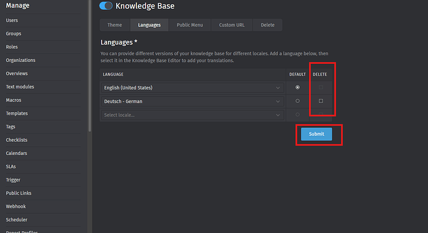428x233 pixels.
Task: Open the Public Menu tab
Action: [190, 25]
